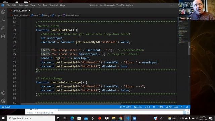Viewport: 215px width, 121px height.
Task: Click line number 71 in gutter
Action: (x=15, y=30)
